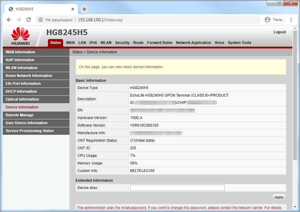Select the Security tab
300x212 pixels.
tap(122, 43)
